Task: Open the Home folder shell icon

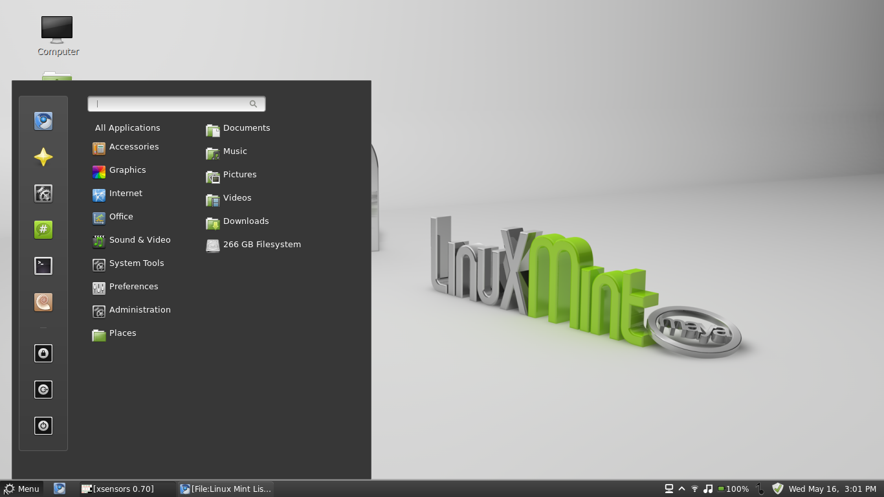Action: pos(43,302)
